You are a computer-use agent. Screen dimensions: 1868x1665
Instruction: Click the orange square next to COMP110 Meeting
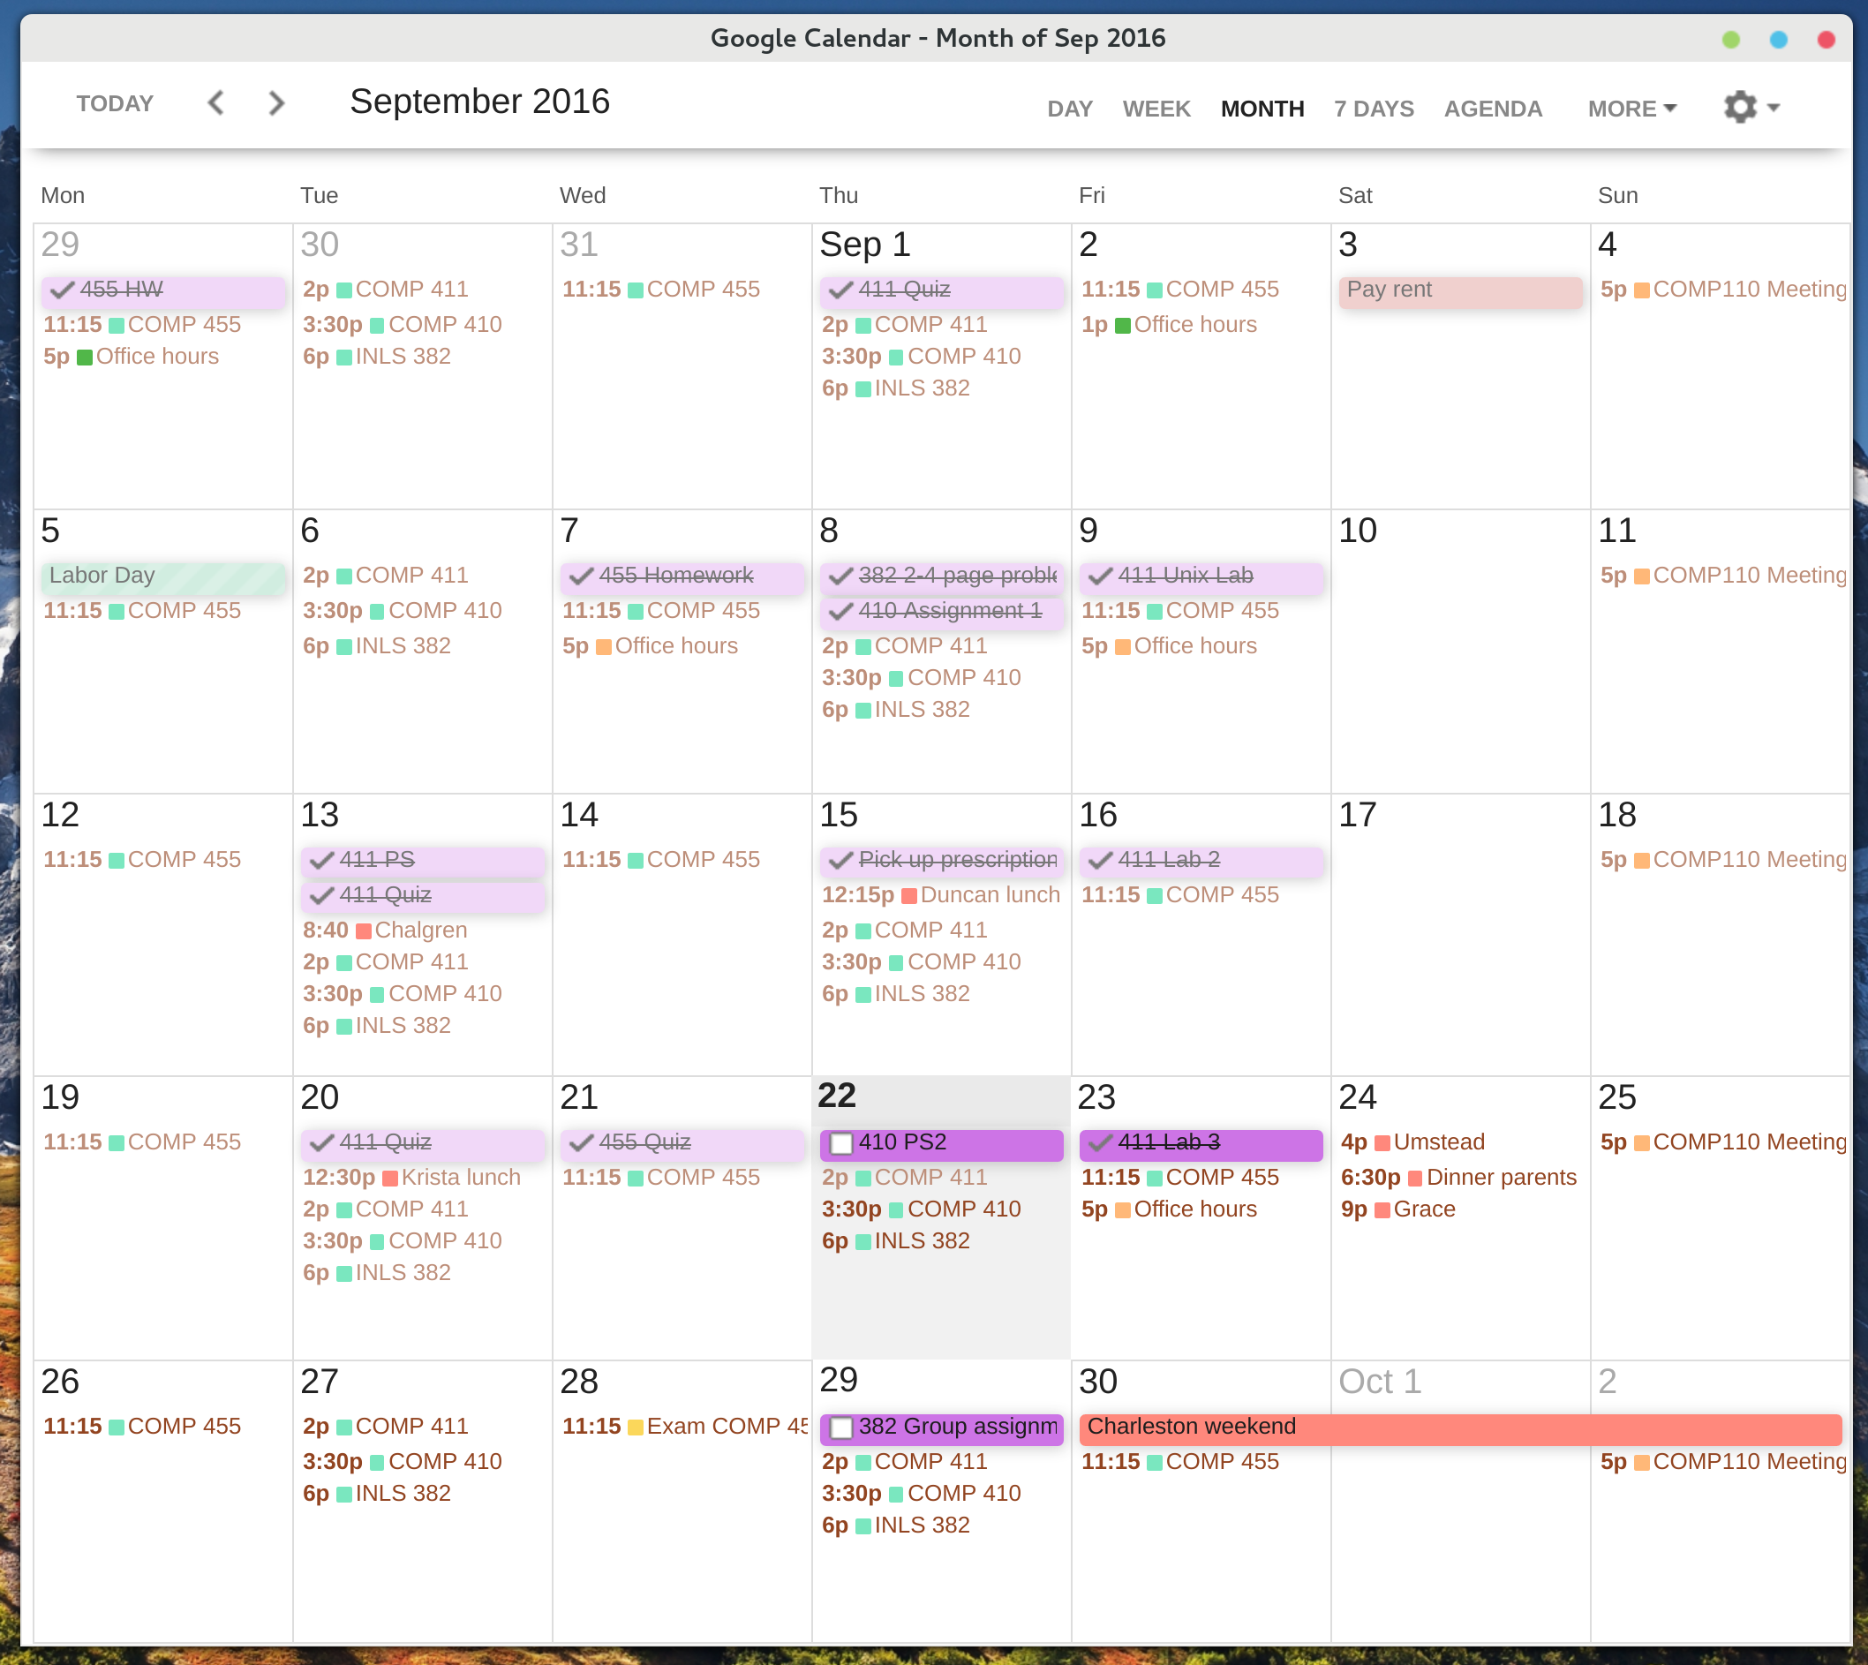pos(1643,289)
